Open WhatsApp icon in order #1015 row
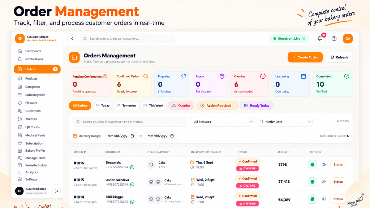 [x=132, y=185]
